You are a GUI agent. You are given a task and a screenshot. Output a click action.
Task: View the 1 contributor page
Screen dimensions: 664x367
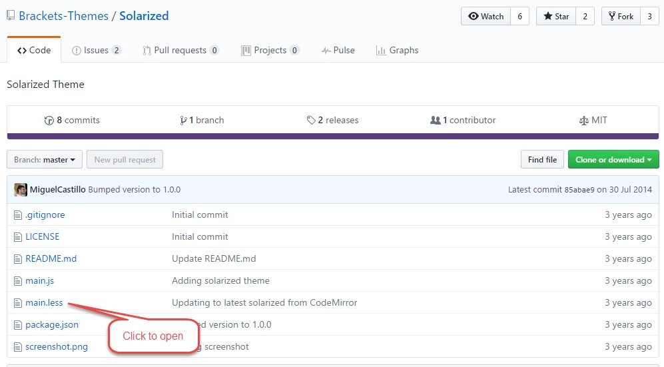(x=463, y=120)
